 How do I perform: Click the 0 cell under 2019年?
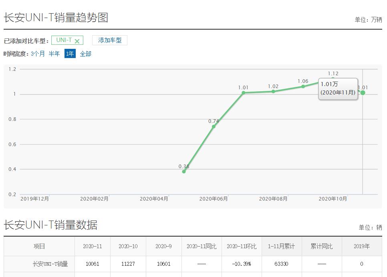tap(362, 264)
